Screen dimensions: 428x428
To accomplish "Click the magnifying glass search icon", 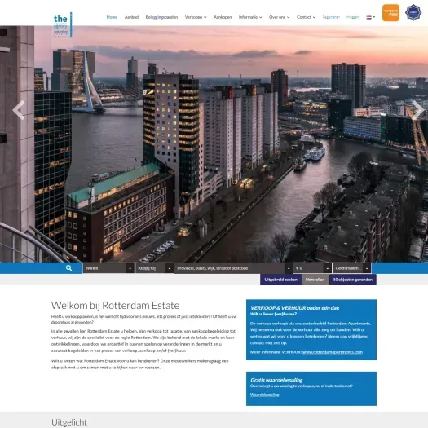I will point(68,268).
